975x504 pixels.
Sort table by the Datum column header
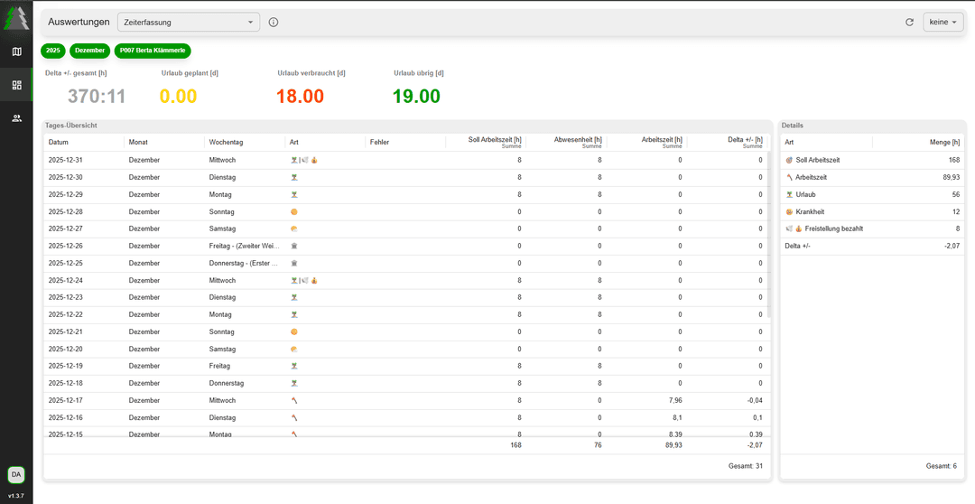pyautogui.click(x=59, y=142)
